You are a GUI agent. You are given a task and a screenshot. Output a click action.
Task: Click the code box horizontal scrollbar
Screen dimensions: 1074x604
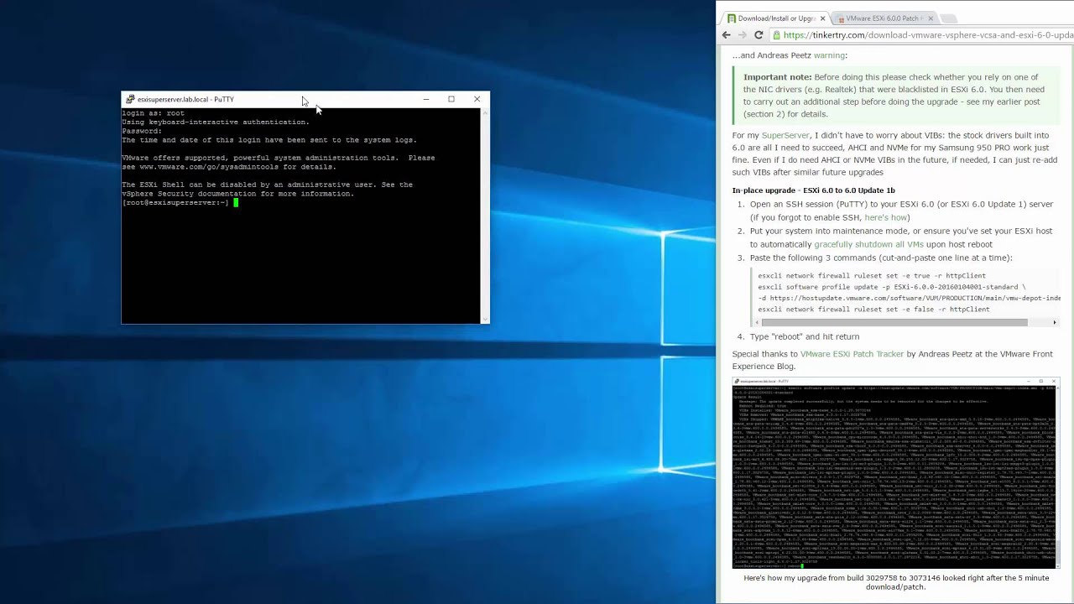(x=894, y=322)
